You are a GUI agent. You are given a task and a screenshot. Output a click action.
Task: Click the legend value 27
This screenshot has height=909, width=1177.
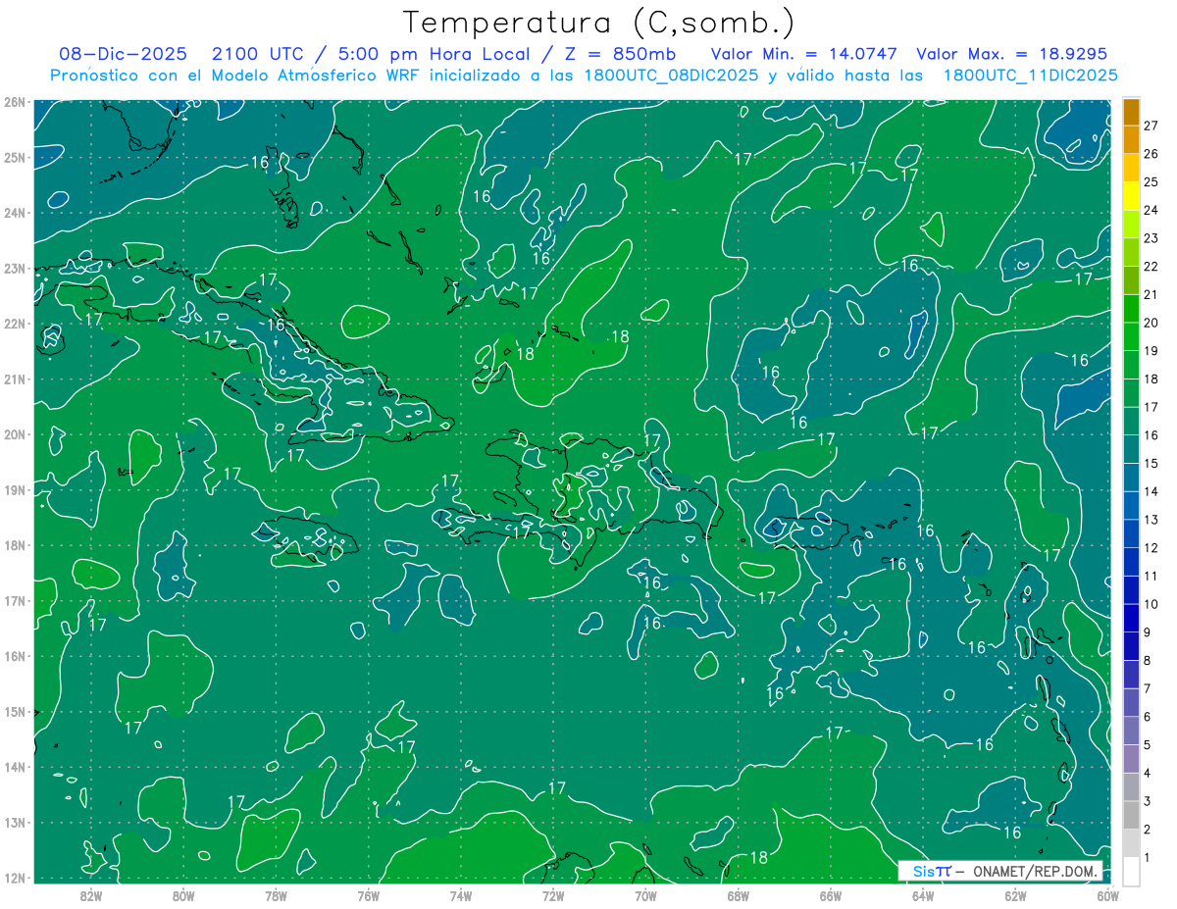pyautogui.click(x=1151, y=126)
